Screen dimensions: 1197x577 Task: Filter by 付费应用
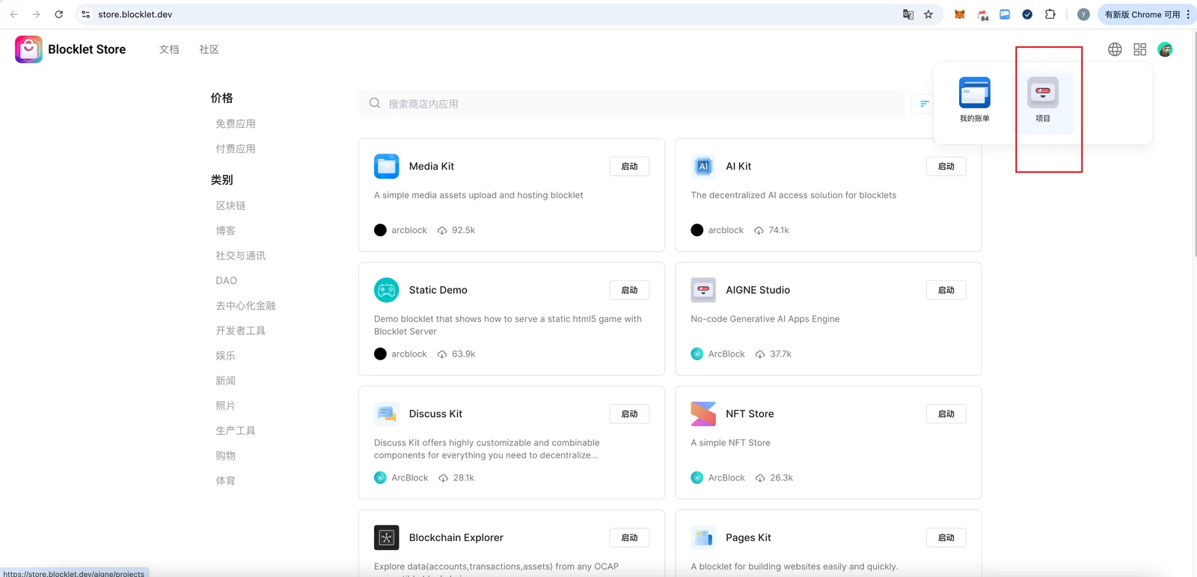(236, 149)
